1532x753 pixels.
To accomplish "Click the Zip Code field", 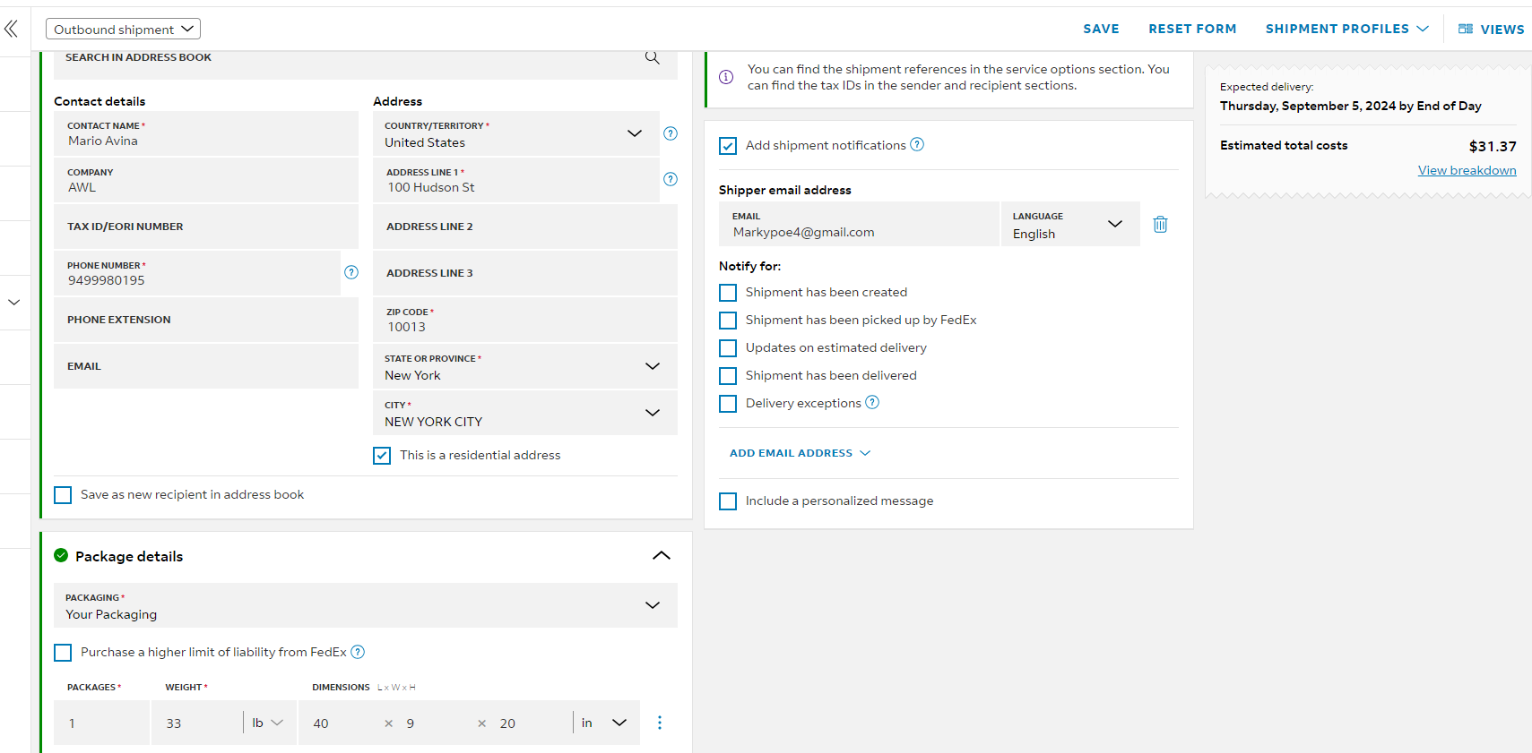I will click(x=525, y=320).
